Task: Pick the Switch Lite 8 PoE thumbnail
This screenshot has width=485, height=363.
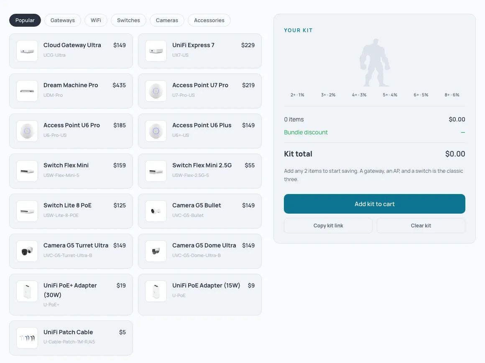Action: [27, 212]
